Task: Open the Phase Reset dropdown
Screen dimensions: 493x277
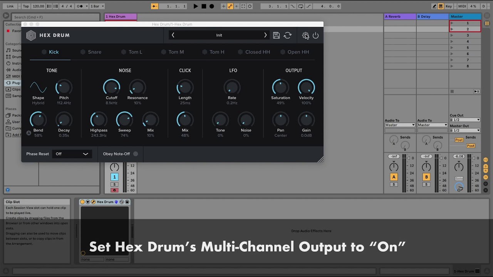Action: point(72,154)
